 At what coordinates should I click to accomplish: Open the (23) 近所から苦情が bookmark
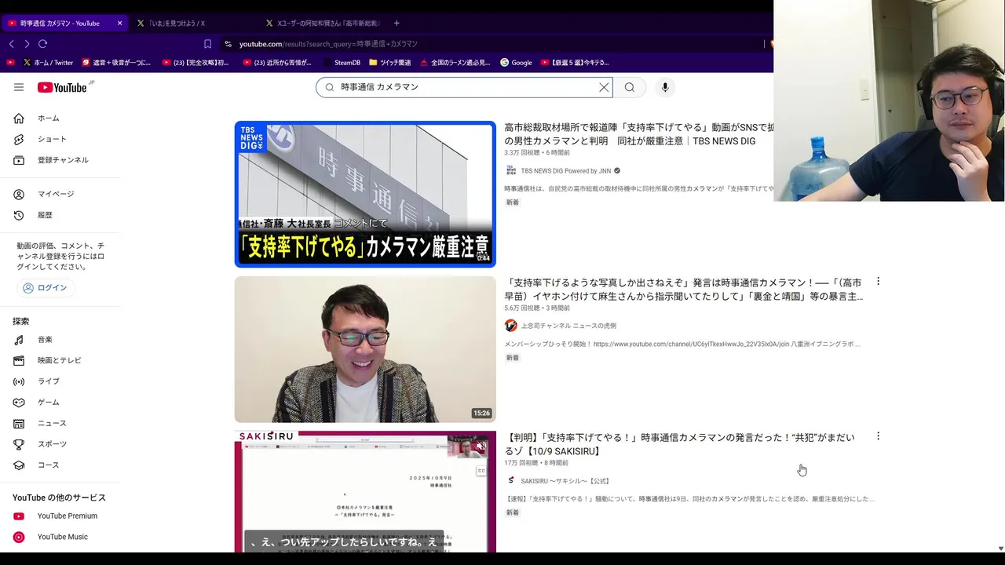point(276,63)
